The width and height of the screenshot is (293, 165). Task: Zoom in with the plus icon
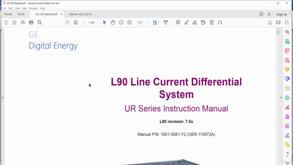pos(130,22)
